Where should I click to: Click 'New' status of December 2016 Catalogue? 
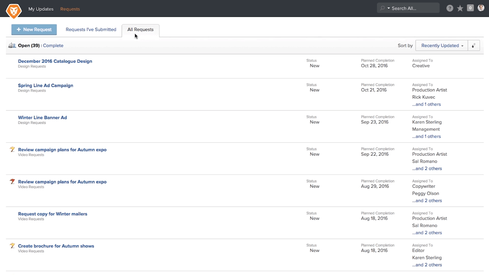pyautogui.click(x=315, y=66)
